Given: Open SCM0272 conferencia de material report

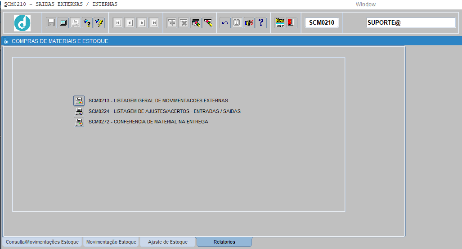Looking at the screenshot, I should coord(79,122).
